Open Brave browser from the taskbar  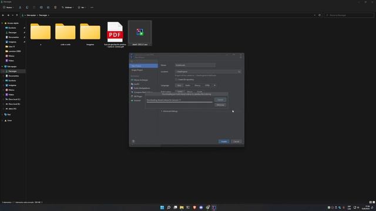pyautogui.click(x=194, y=207)
